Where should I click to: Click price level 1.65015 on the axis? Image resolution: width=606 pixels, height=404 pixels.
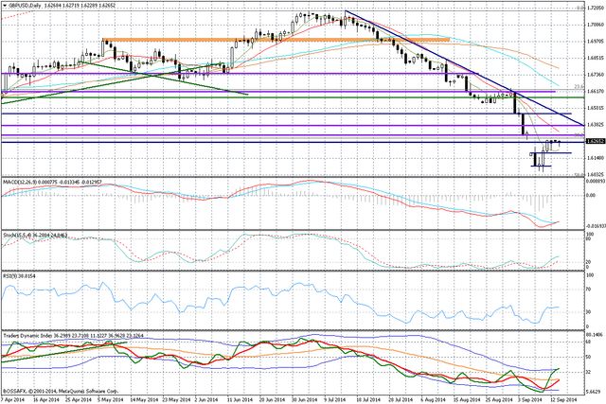(596, 108)
